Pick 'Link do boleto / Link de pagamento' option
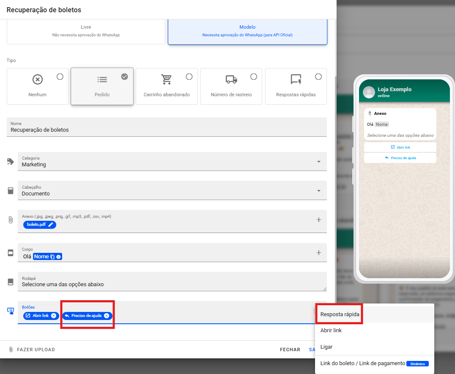The image size is (455, 374). click(x=362, y=363)
